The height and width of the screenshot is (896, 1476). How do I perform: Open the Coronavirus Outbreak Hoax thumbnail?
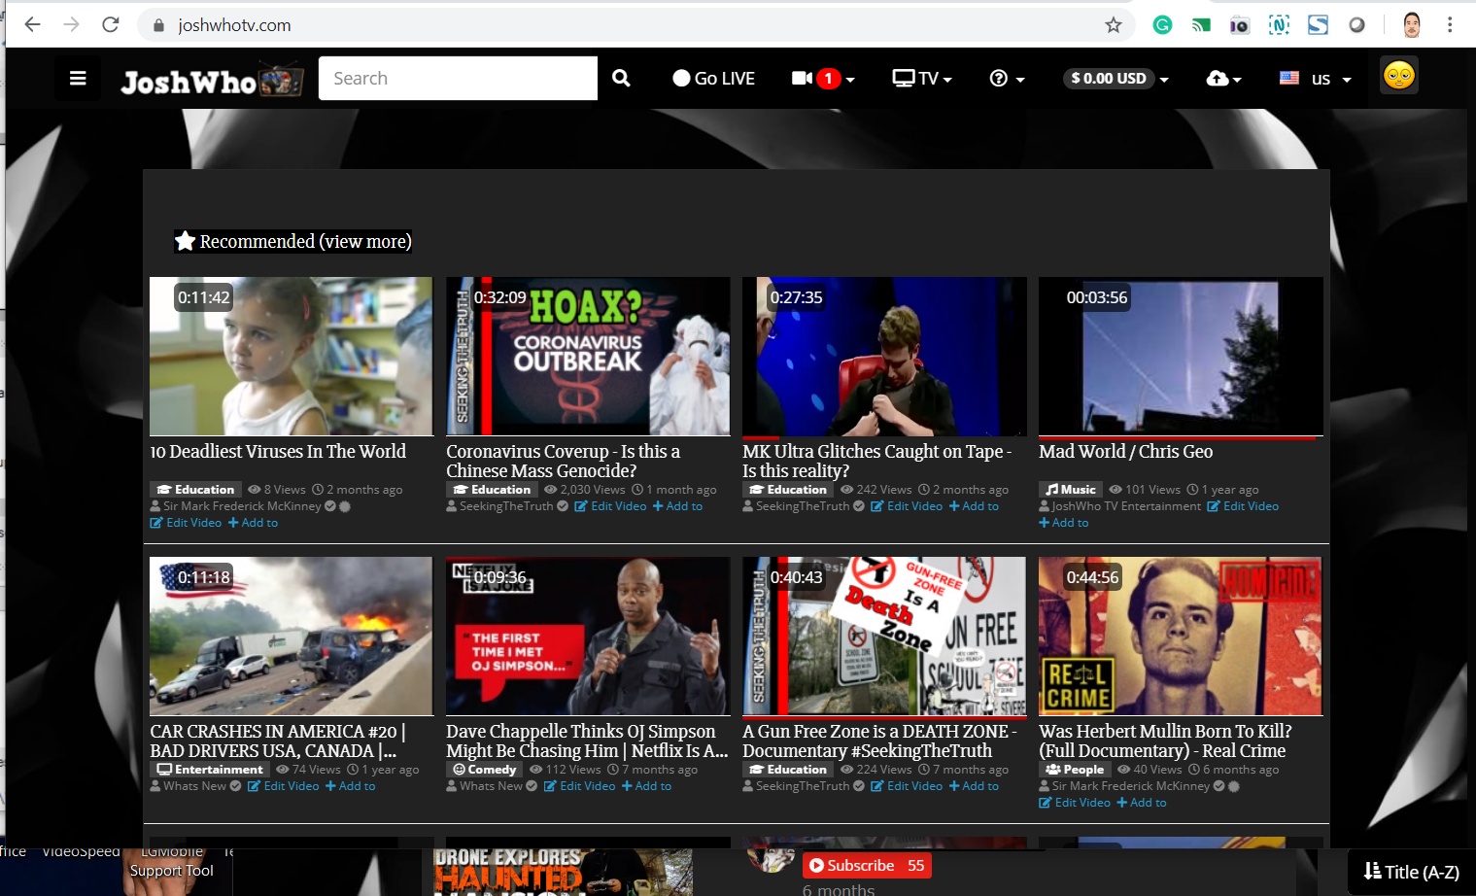pyautogui.click(x=588, y=357)
